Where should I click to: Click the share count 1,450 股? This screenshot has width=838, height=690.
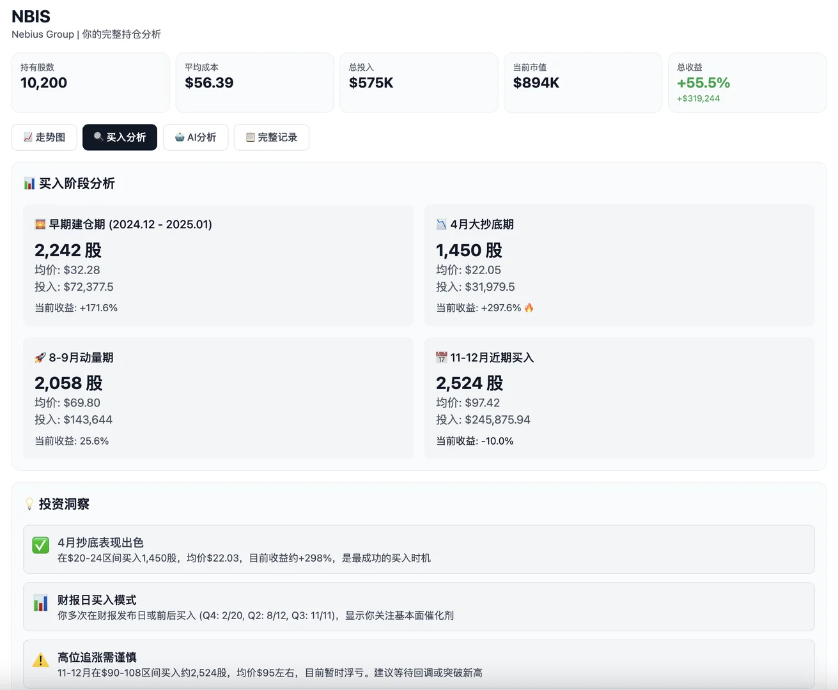(x=469, y=250)
